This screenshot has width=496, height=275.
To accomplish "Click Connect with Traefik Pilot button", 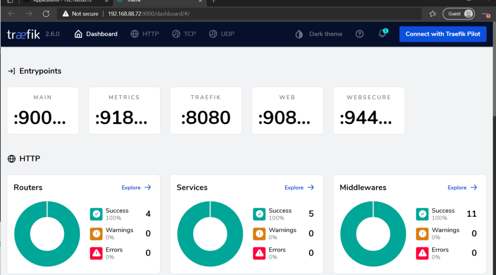I will (x=443, y=34).
